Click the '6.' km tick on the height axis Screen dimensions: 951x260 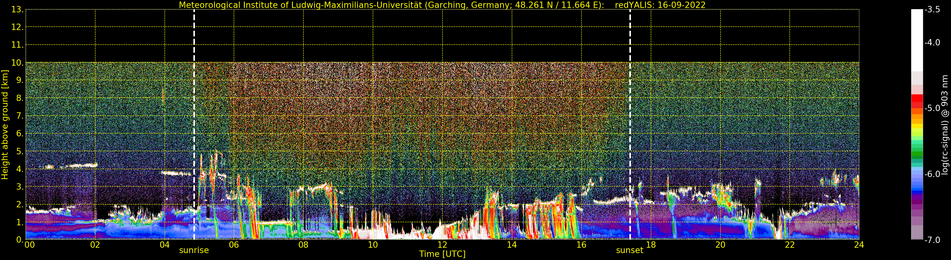20,133
